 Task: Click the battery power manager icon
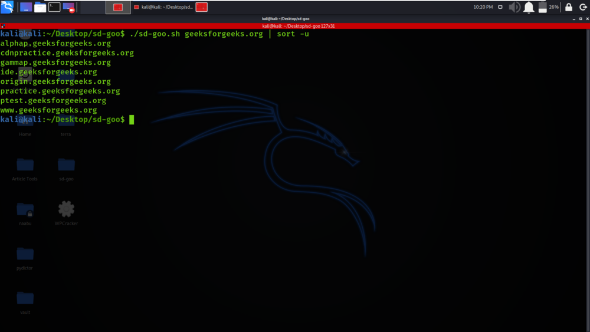tap(543, 7)
